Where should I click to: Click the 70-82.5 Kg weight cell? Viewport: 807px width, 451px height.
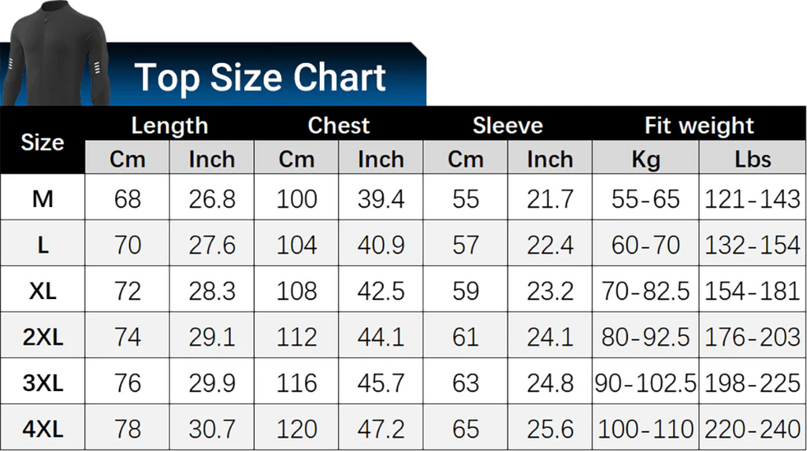pos(645,291)
